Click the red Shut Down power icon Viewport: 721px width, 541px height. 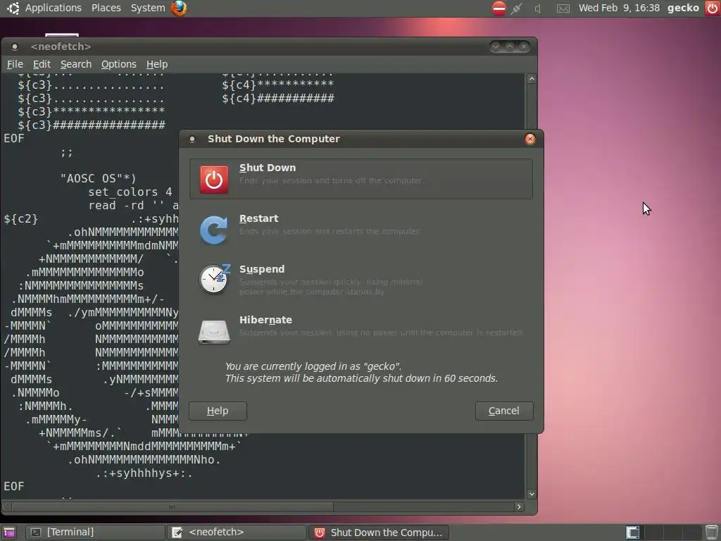coord(214,180)
